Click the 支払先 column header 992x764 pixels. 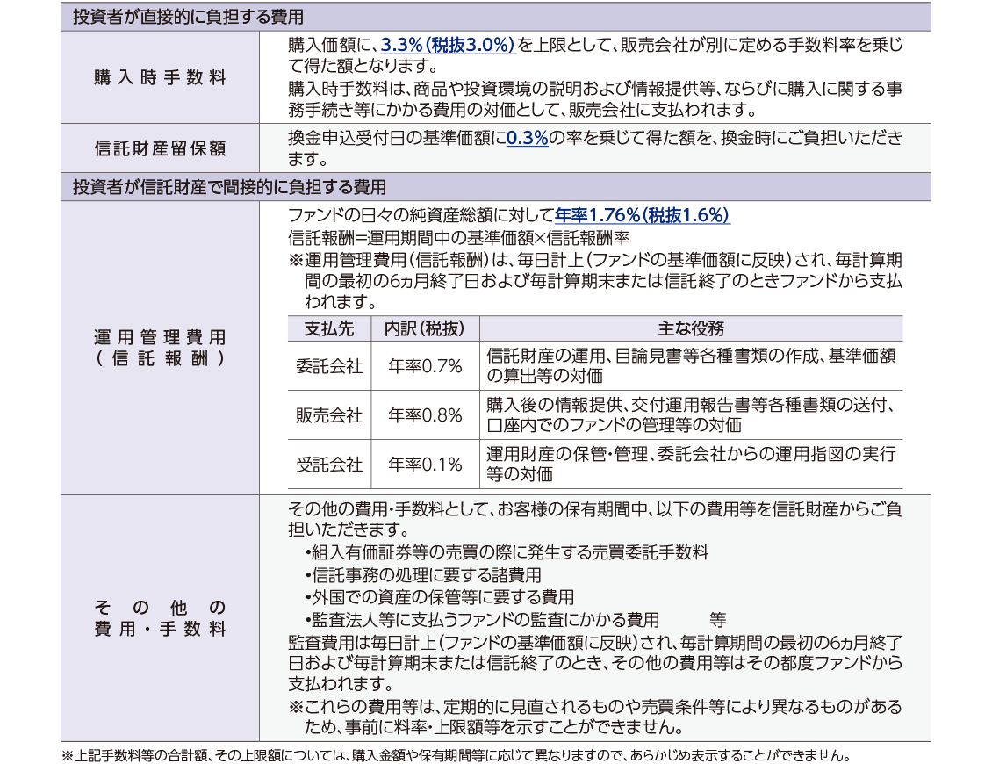pos(328,328)
